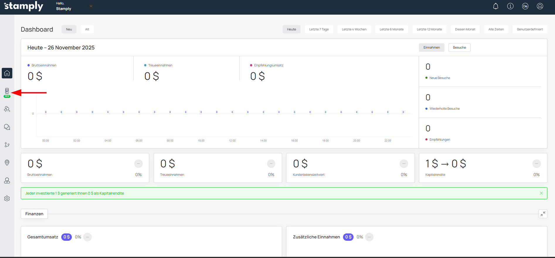Open the notifications bell
The width and height of the screenshot is (555, 258).
(x=495, y=6)
